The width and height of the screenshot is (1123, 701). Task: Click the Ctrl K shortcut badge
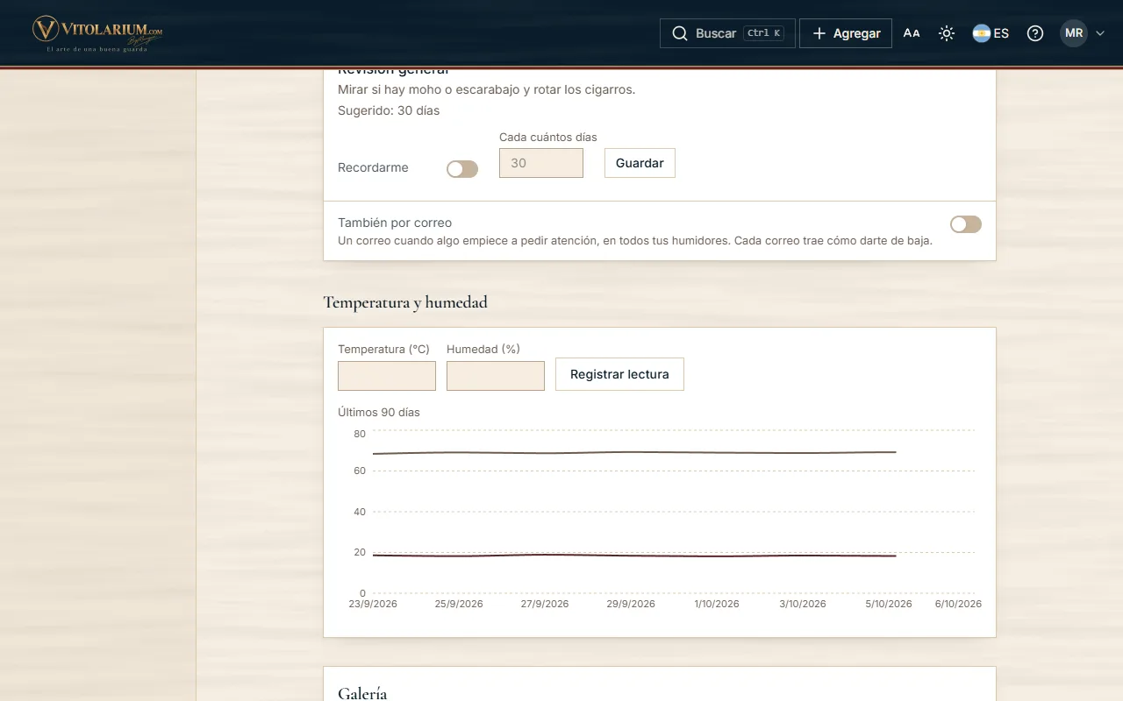tap(763, 33)
